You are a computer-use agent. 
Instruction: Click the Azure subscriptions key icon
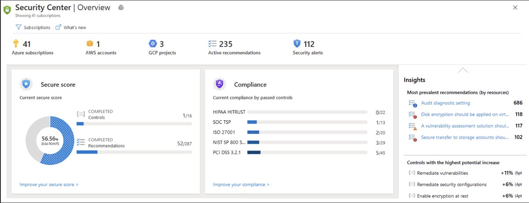click(x=15, y=44)
